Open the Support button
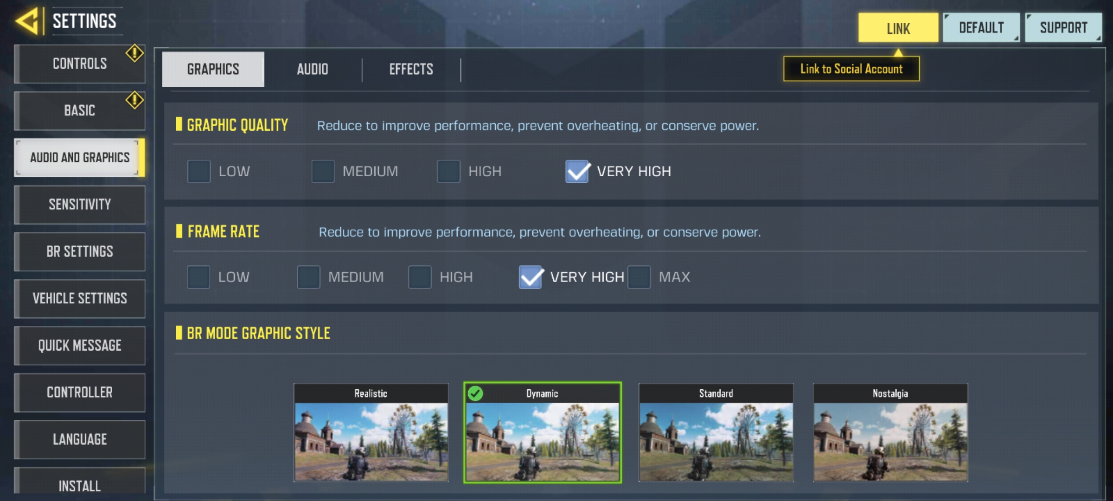Viewport: 1113px width, 501px height. point(1063,28)
